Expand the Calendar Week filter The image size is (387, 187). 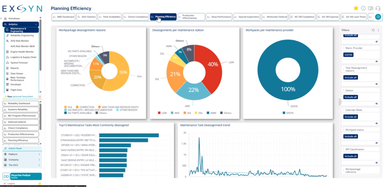[344, 110]
